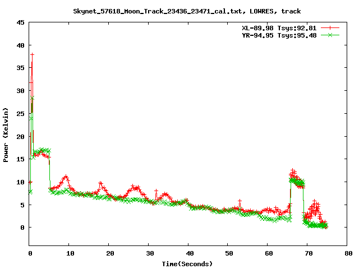Click the y-axis tick label 5
The height and width of the screenshot is (269, 359).
(x=22, y=205)
